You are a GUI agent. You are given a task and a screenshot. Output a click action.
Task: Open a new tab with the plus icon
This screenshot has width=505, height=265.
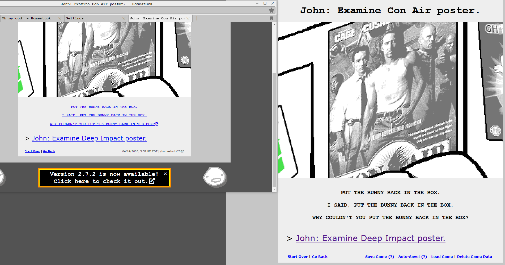[197, 18]
